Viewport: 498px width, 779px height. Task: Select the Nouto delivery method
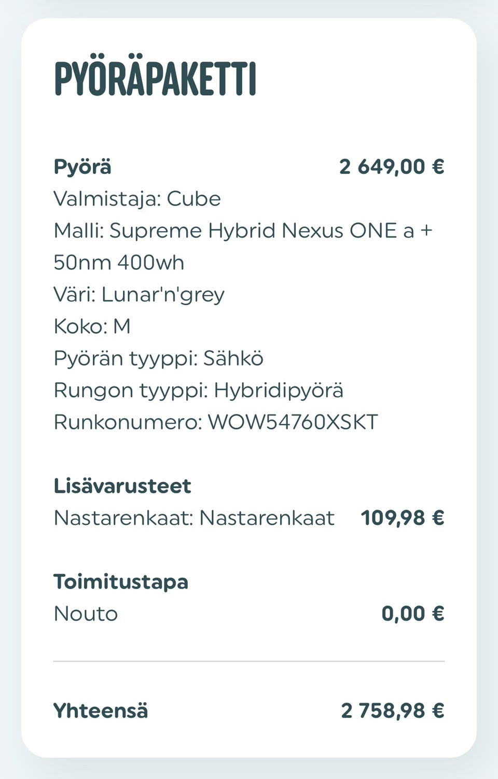click(86, 614)
